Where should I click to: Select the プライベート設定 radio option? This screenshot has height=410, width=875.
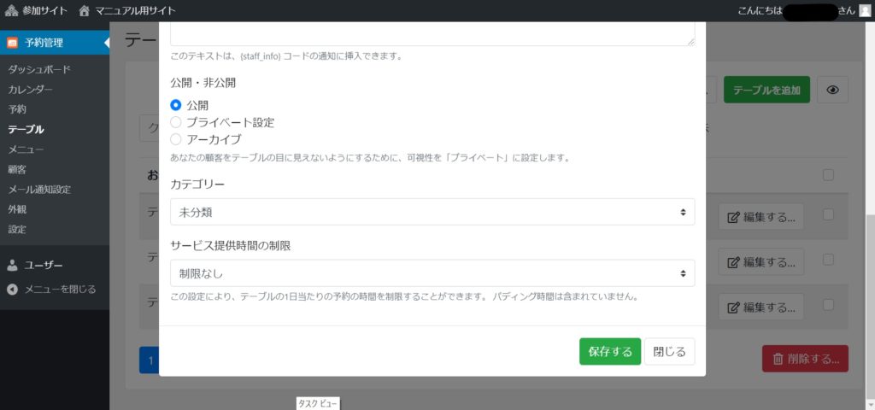(x=176, y=122)
